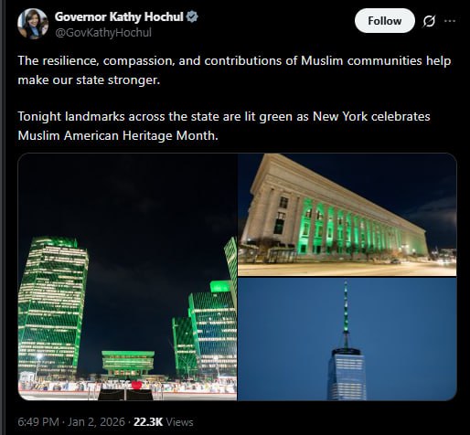Click Kathy Hochul's profile avatar

[33, 24]
